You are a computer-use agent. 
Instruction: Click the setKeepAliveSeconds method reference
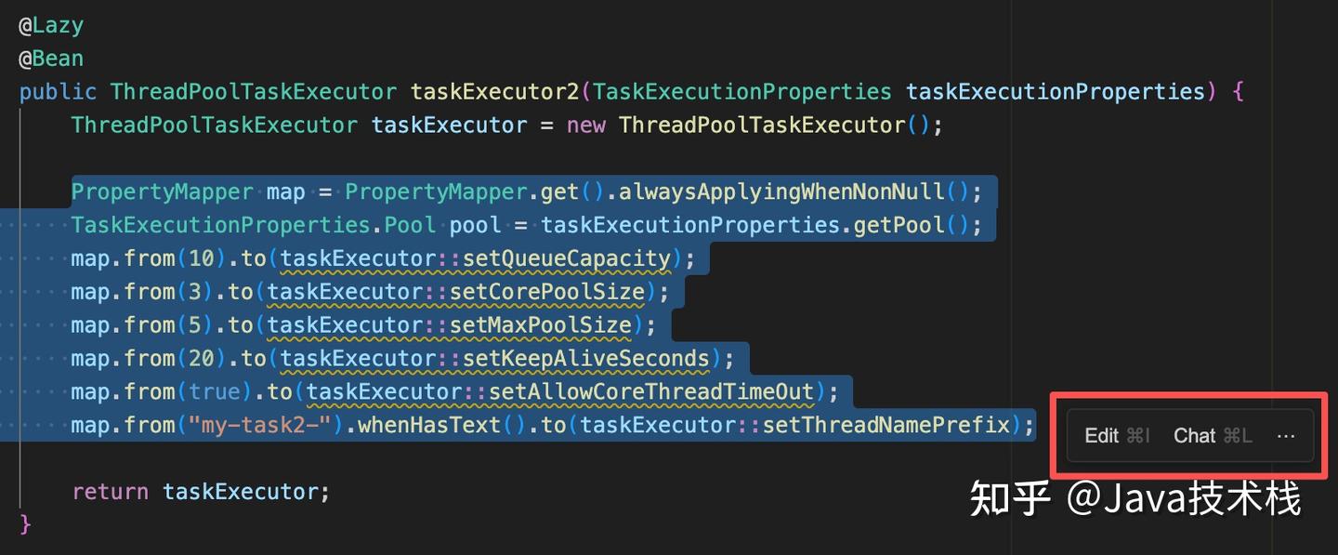point(585,359)
